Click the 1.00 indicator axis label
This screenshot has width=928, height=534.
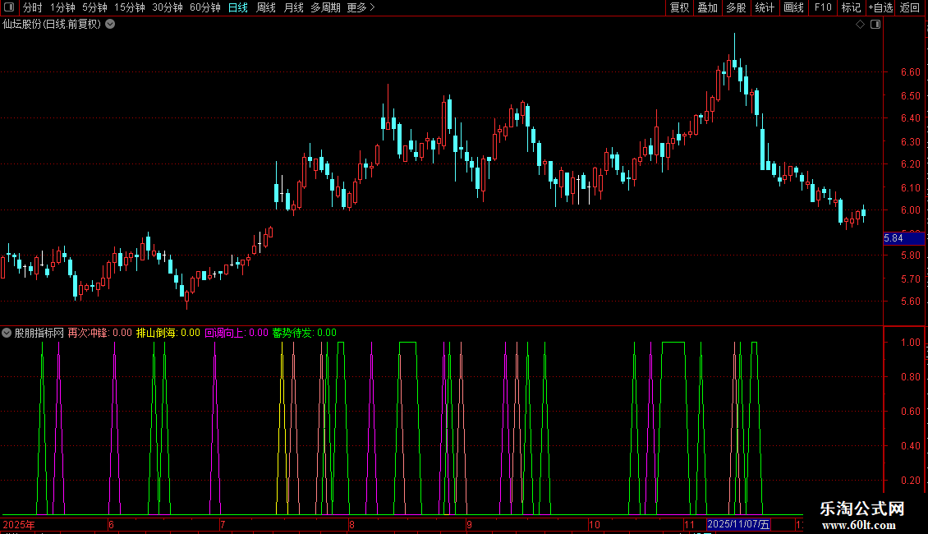click(x=910, y=343)
